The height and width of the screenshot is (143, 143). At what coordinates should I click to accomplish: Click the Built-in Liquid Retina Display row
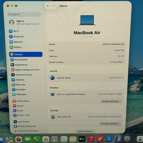point(86,94)
